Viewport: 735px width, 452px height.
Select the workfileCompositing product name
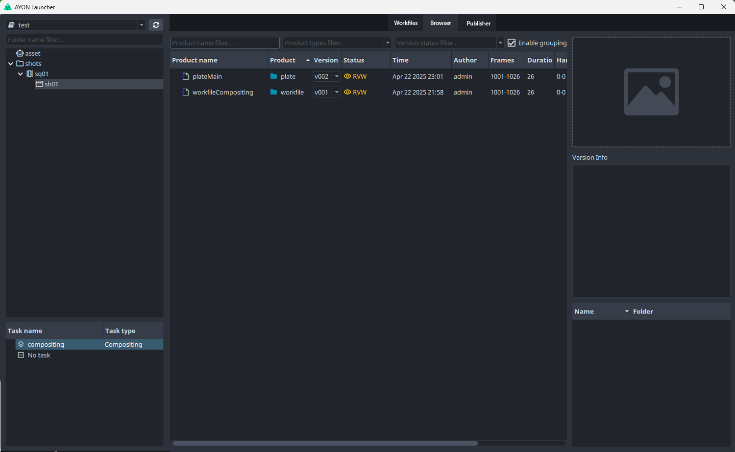tap(223, 92)
